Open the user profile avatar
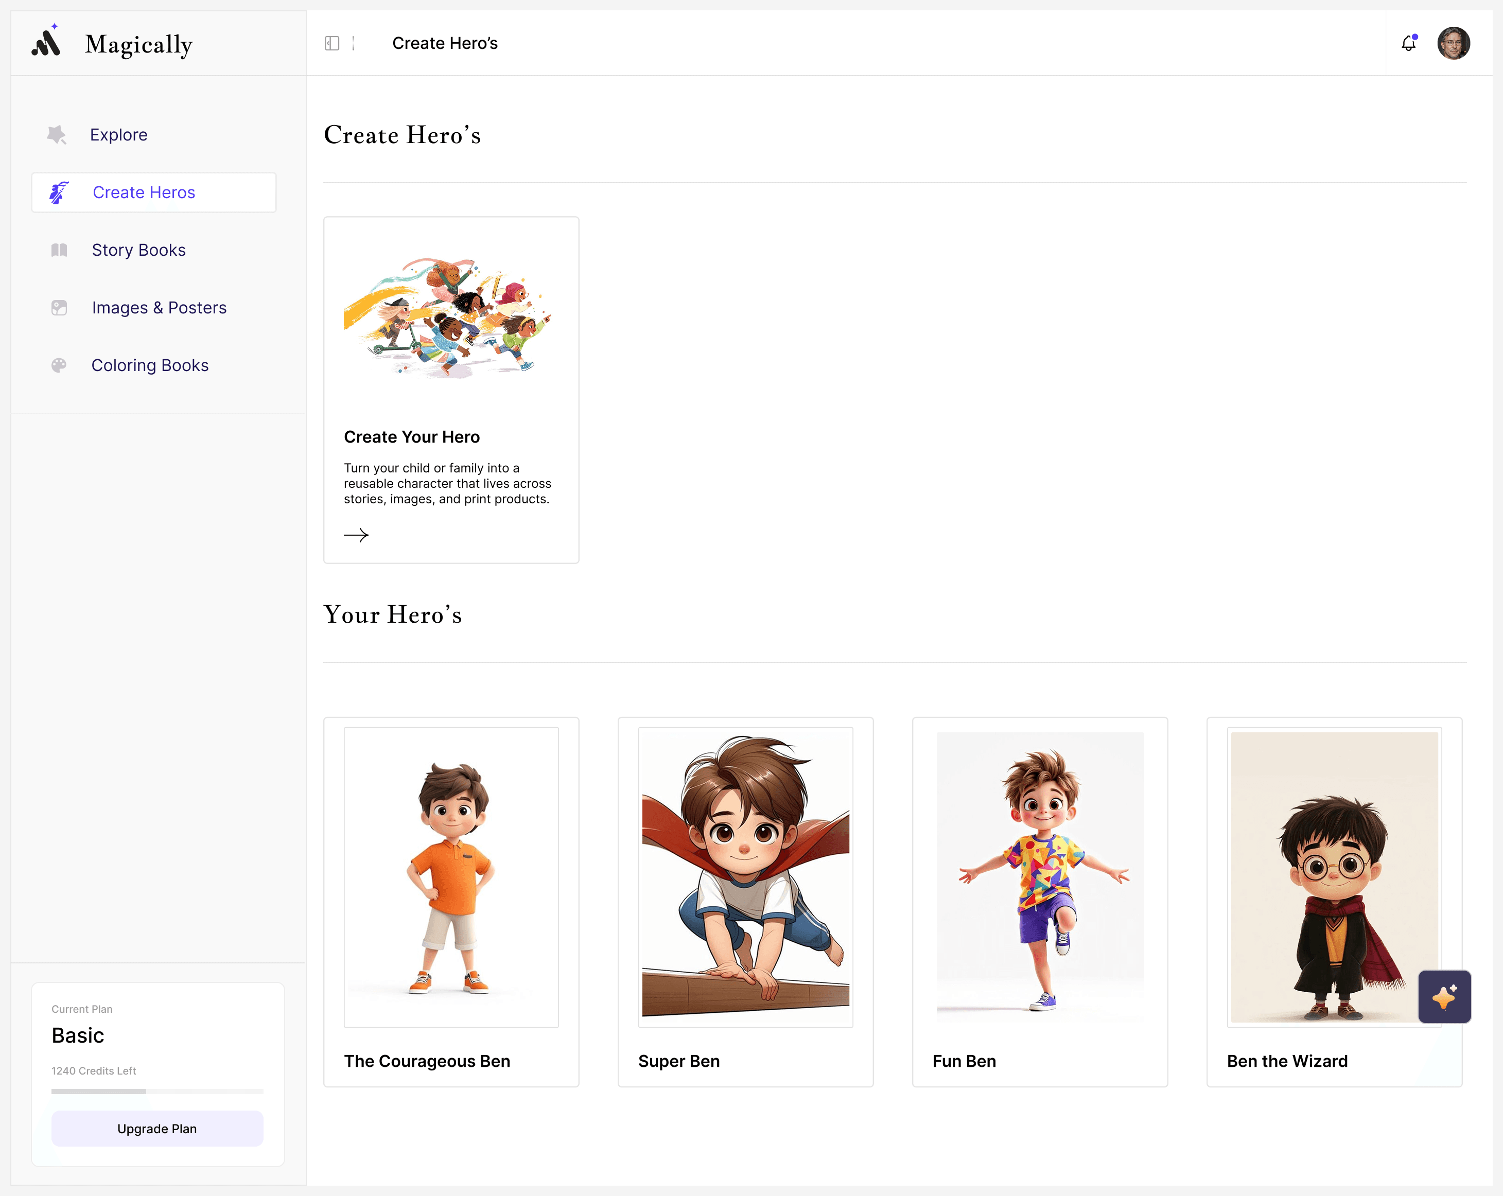The image size is (1503, 1196). pos(1454,43)
